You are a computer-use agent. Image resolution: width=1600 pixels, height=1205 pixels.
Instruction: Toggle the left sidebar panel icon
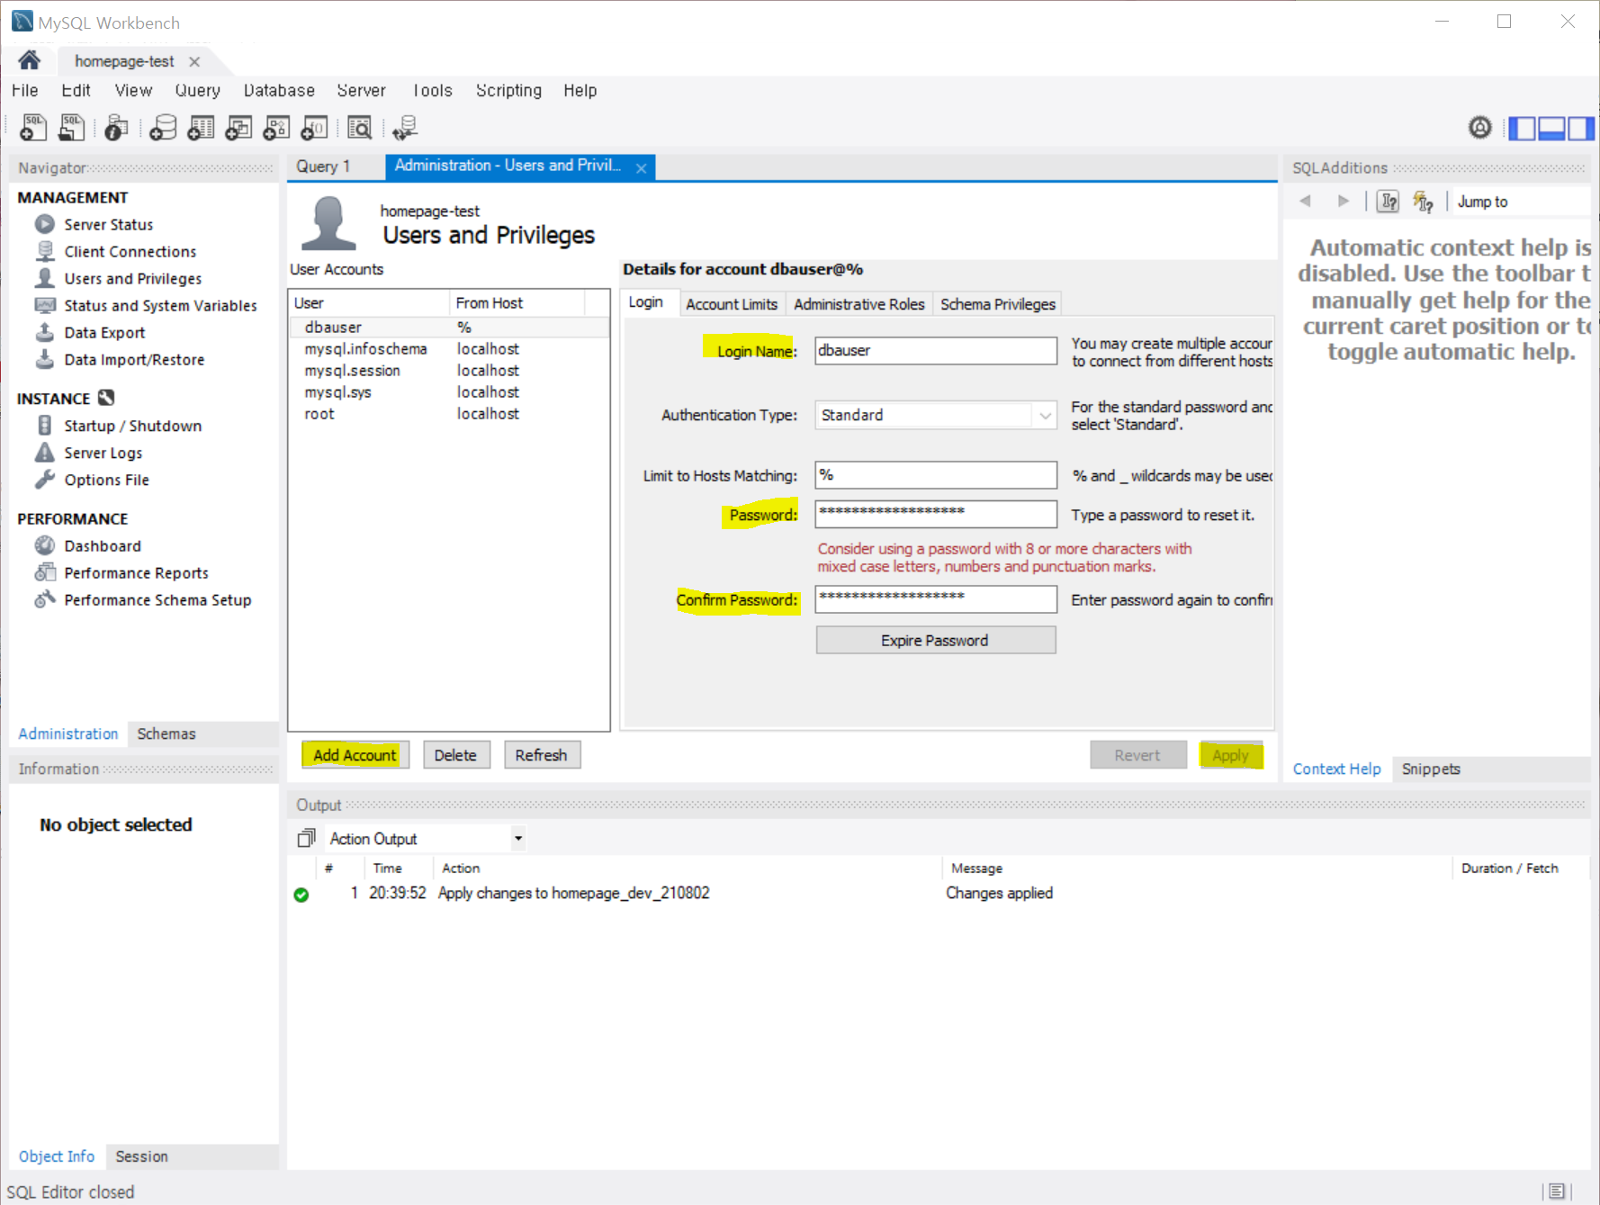coord(1522,129)
